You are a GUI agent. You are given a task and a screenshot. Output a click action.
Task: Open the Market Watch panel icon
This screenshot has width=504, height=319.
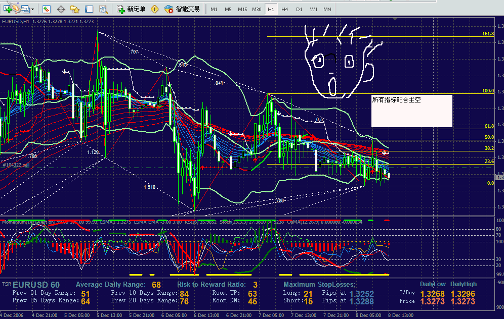point(46,9)
